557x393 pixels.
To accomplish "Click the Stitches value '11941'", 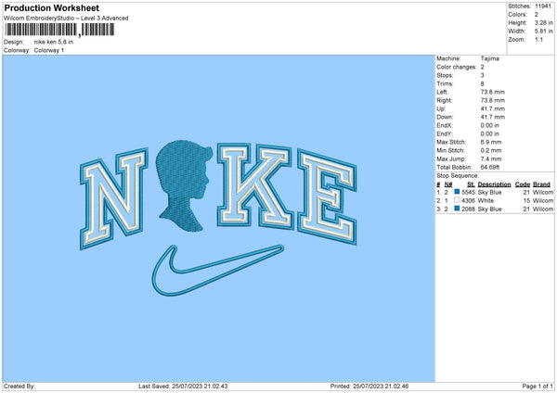I will 543,6.
